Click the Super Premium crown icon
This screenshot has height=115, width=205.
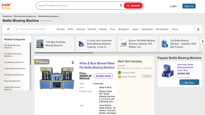pyautogui.click(x=119, y=76)
